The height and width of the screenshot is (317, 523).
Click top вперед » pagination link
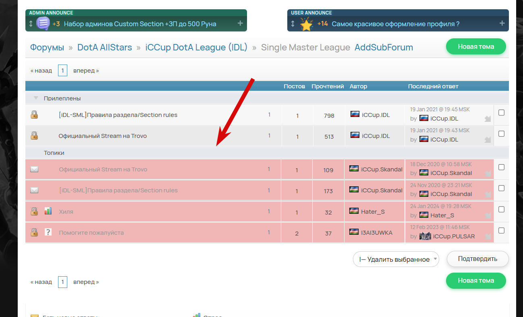coord(86,71)
